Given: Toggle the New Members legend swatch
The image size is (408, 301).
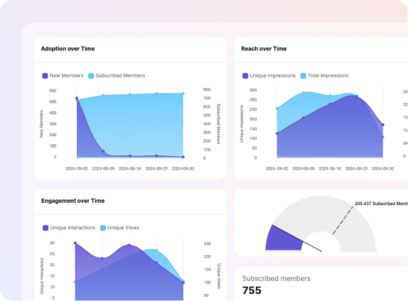Looking at the screenshot, I should click(x=45, y=76).
